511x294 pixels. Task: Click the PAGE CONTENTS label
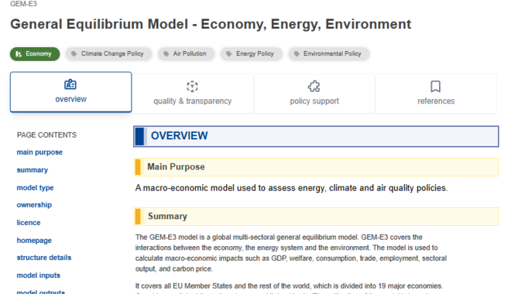coord(46,135)
